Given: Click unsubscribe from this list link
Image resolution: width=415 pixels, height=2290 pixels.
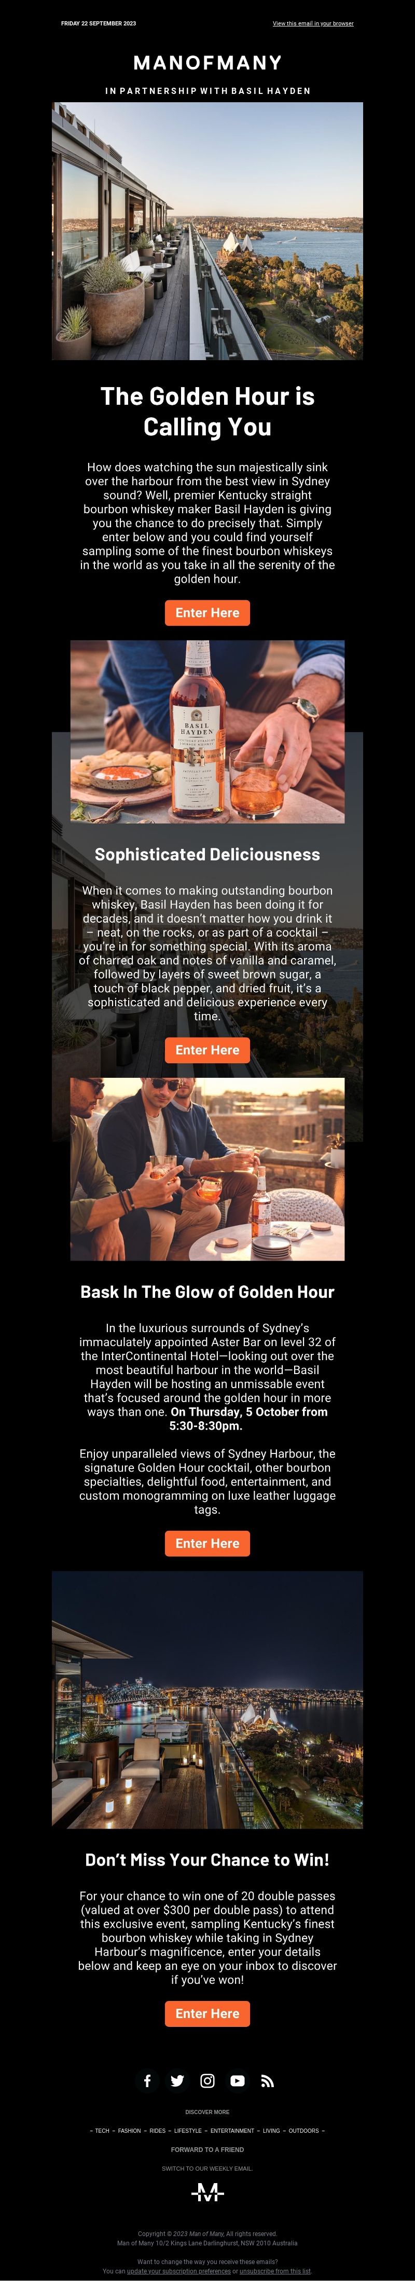Looking at the screenshot, I should pyautogui.click(x=274, y=2271).
